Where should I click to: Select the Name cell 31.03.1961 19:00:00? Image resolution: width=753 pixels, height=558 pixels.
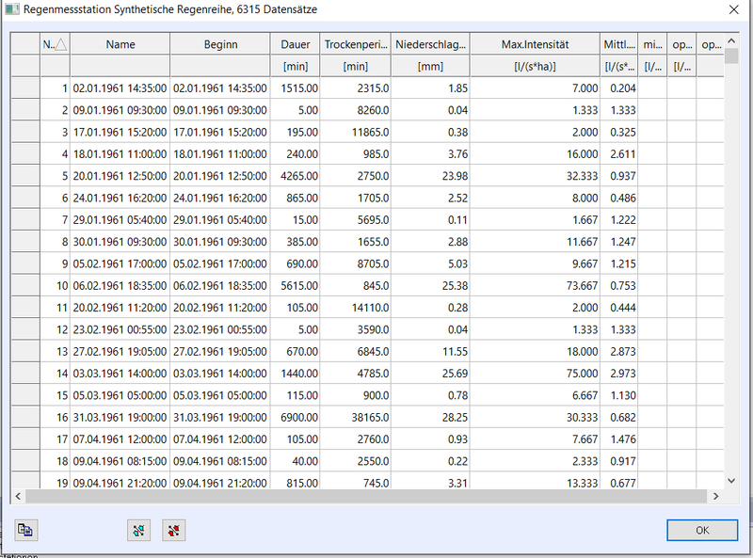tap(120, 417)
